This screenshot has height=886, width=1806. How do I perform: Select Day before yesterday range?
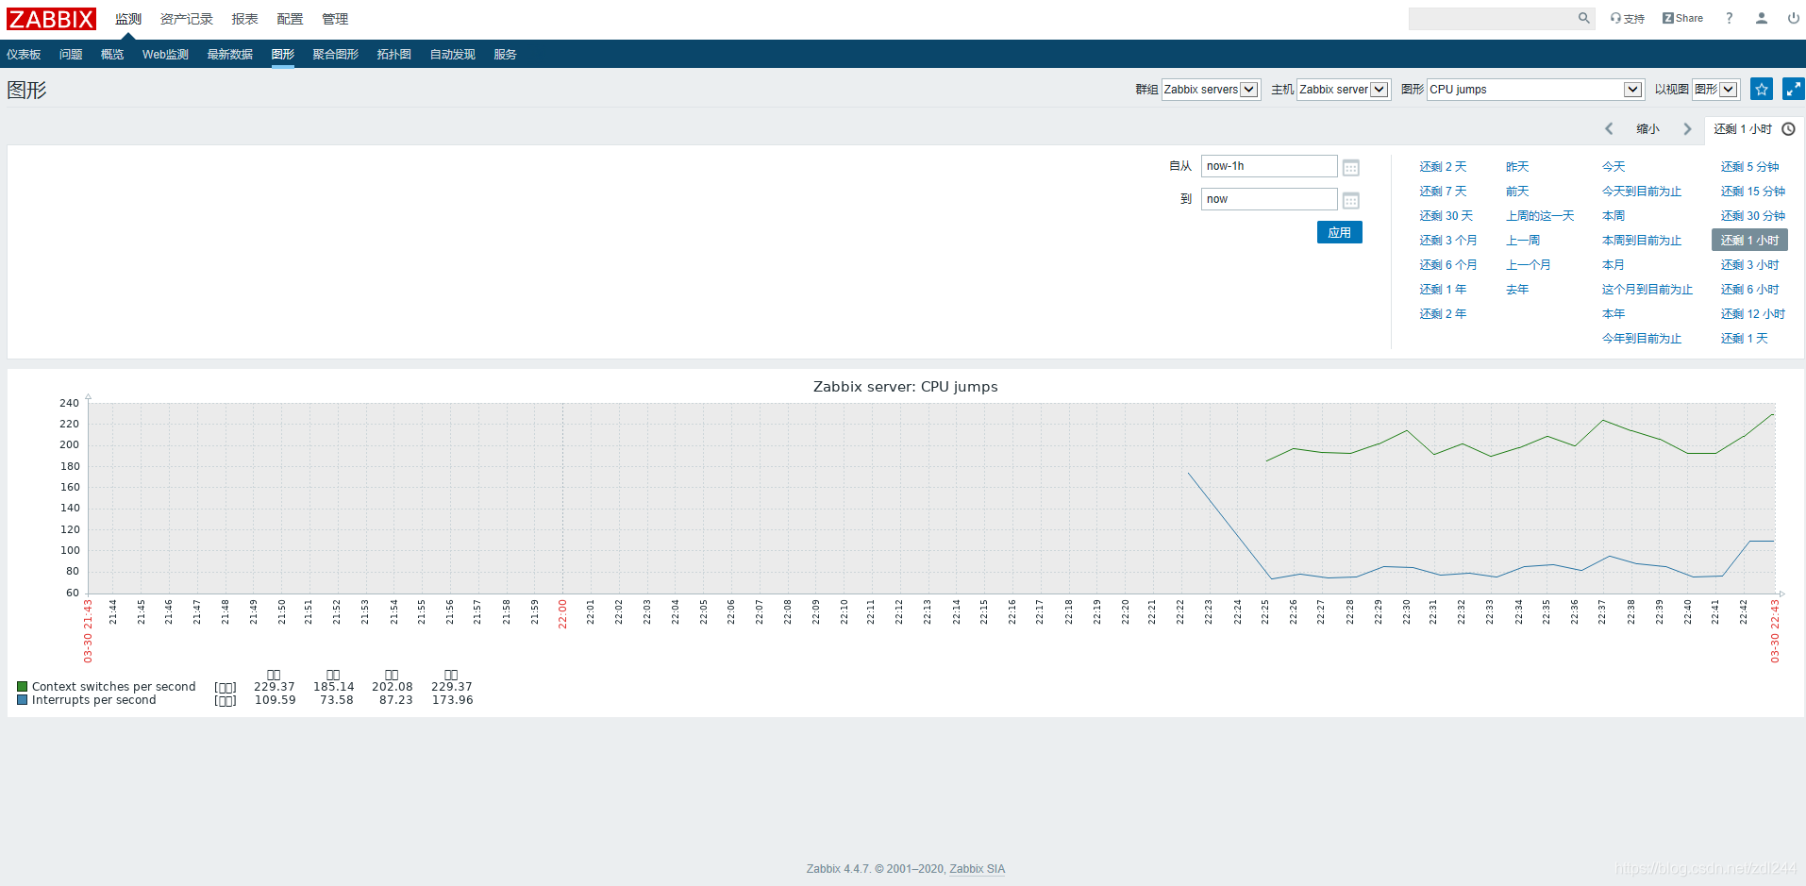click(1517, 192)
